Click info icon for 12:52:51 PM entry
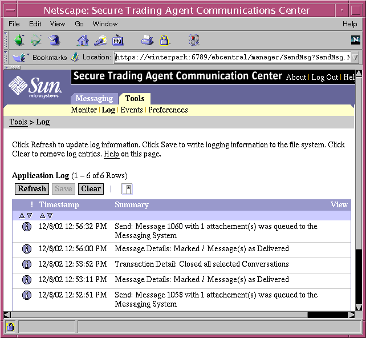This screenshot has width=366, height=338. click(27, 295)
